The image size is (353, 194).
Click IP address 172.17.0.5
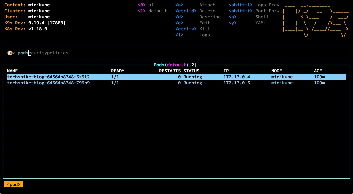(x=237, y=83)
